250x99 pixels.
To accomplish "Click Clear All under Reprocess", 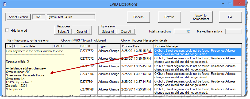I will click(82, 32).
